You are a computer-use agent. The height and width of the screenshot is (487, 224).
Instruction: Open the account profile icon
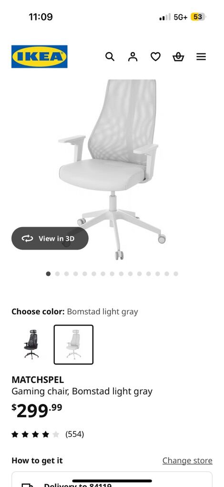pos(133,56)
